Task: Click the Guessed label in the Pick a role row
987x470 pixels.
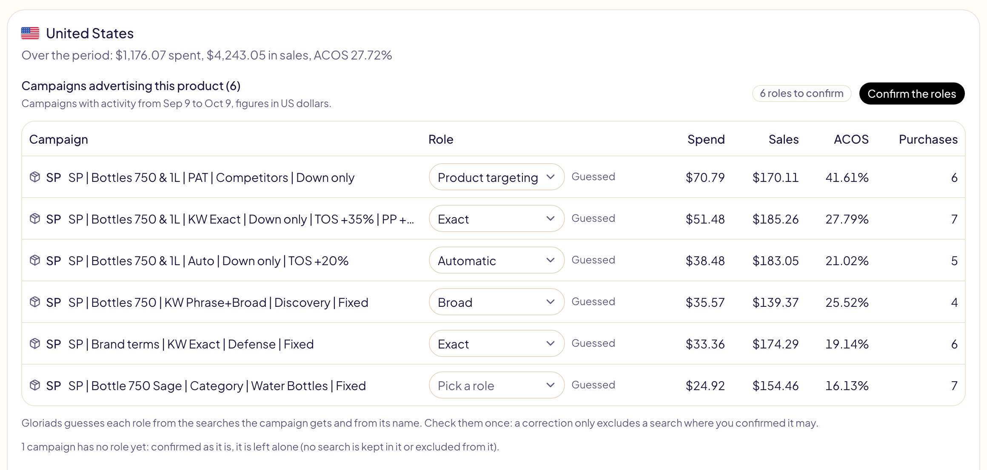Action: [593, 385]
